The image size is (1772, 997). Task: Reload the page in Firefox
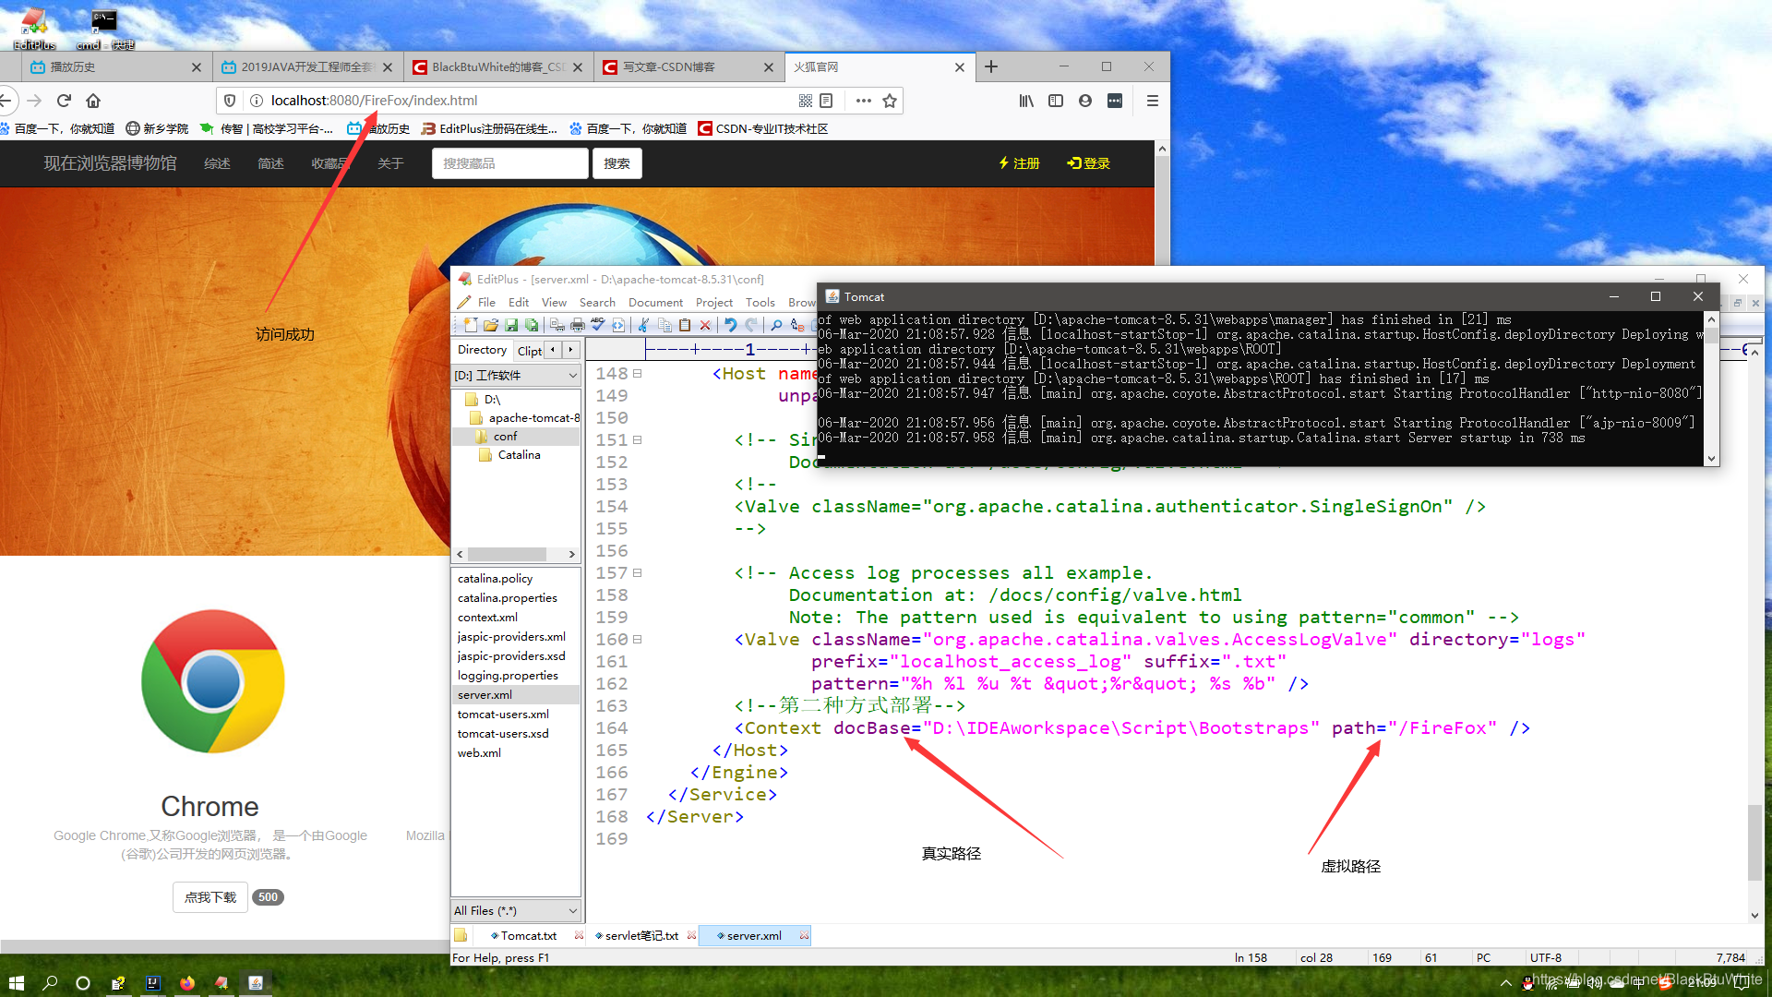tap(64, 101)
